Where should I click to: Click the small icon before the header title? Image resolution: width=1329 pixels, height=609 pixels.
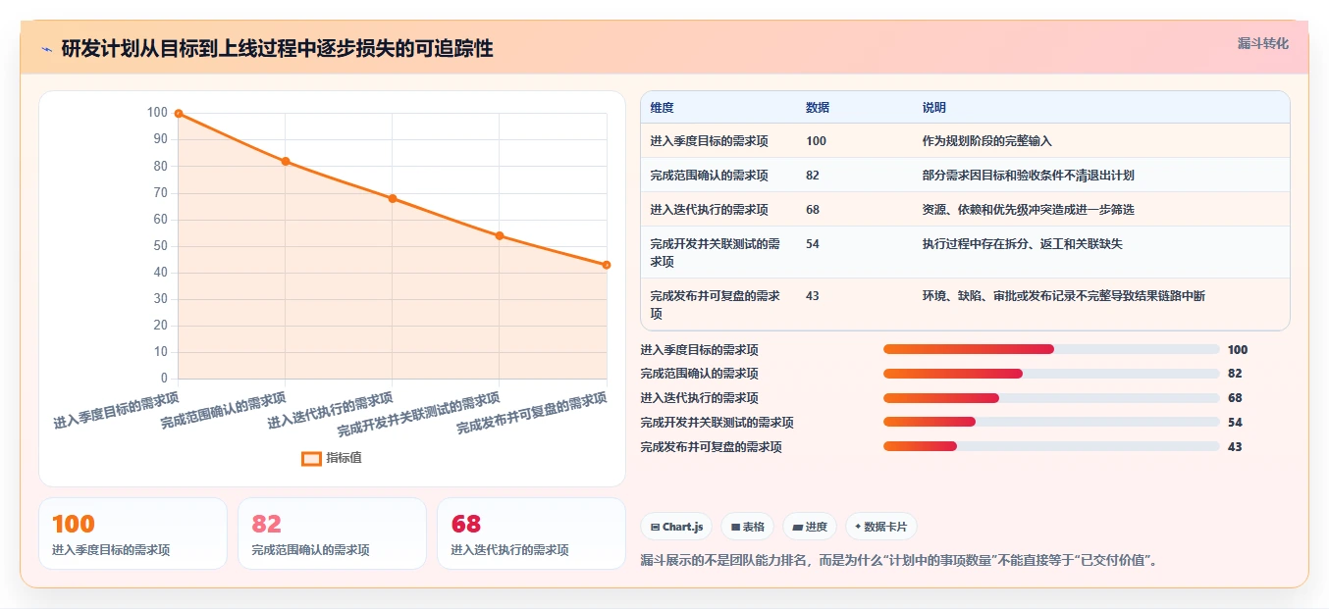46,48
